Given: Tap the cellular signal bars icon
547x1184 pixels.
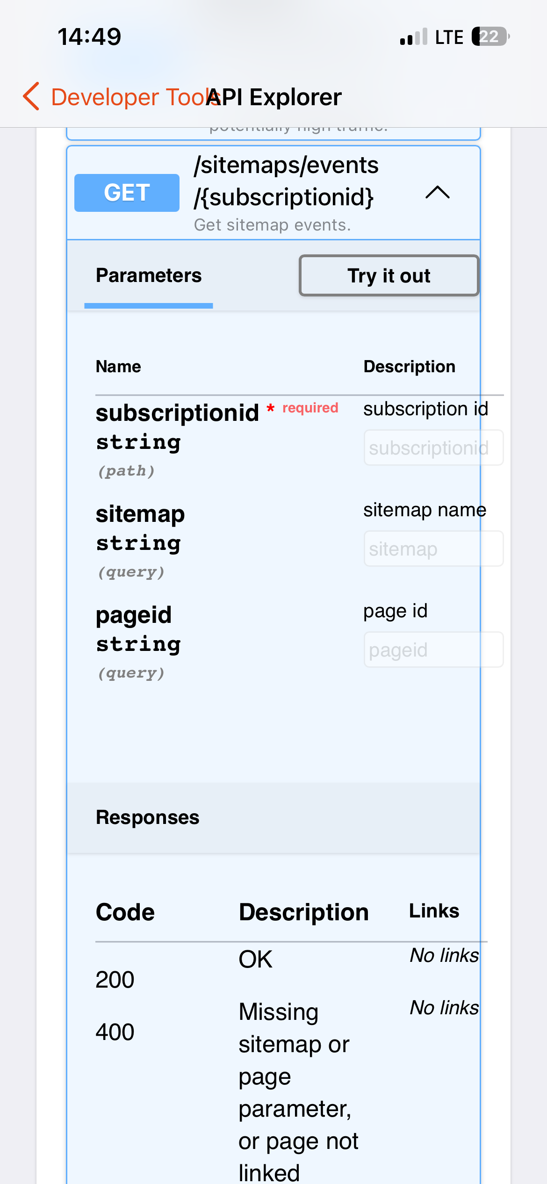Looking at the screenshot, I should [x=413, y=36].
